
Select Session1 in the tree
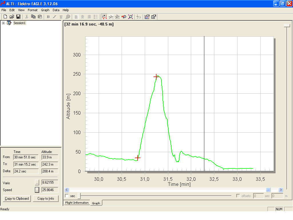[x=19, y=23]
